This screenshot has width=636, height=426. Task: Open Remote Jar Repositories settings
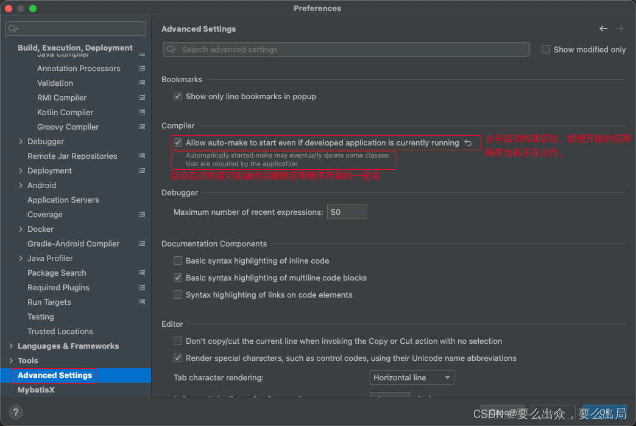point(72,156)
